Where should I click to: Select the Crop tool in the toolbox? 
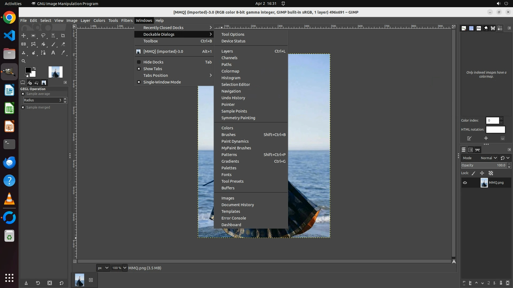click(x=63, y=35)
